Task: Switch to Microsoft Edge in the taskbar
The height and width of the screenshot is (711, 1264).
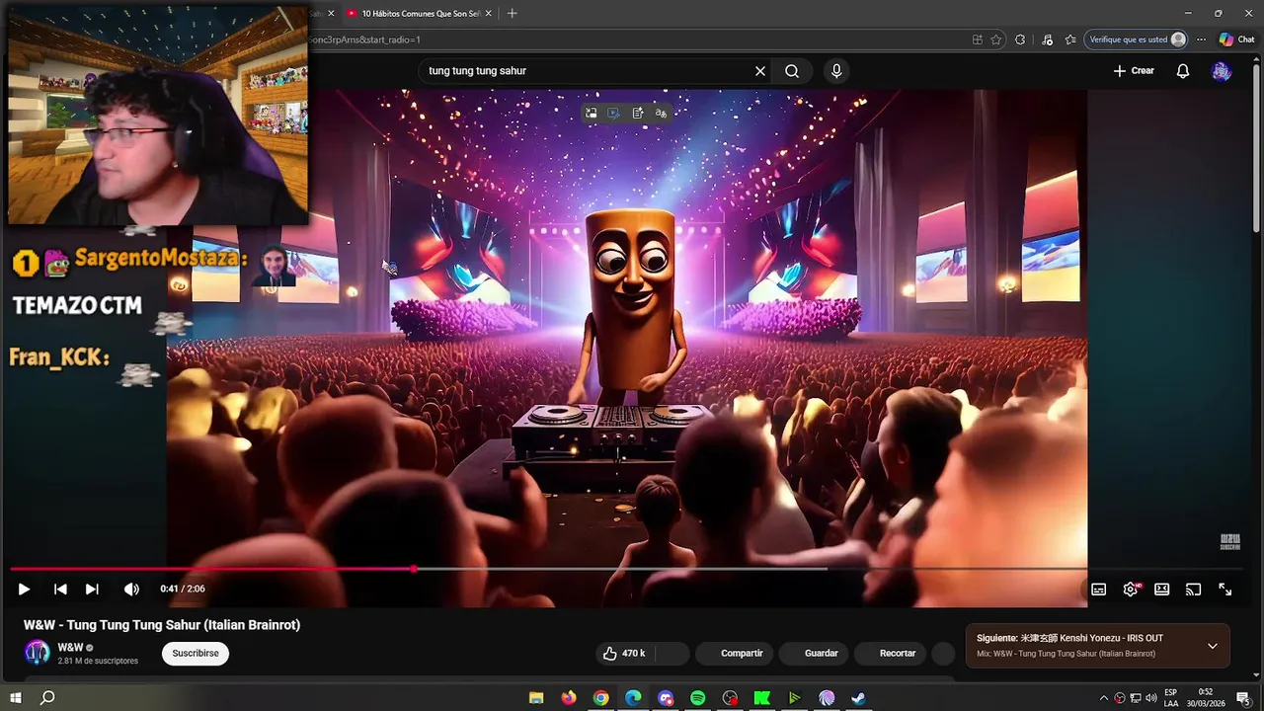Action: [633, 698]
